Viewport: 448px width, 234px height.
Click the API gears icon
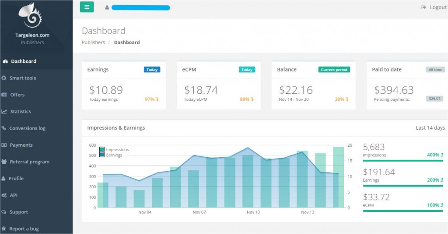click(x=4, y=195)
